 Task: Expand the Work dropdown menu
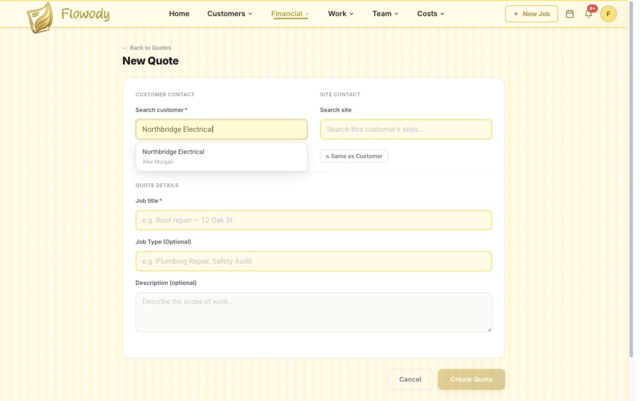341,14
